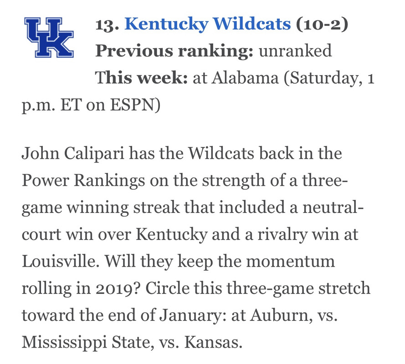Click the word 'Kansas.' ending the paragraph

[x=213, y=343]
